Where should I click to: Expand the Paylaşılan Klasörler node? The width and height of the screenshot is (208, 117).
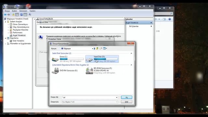pos(8,30)
